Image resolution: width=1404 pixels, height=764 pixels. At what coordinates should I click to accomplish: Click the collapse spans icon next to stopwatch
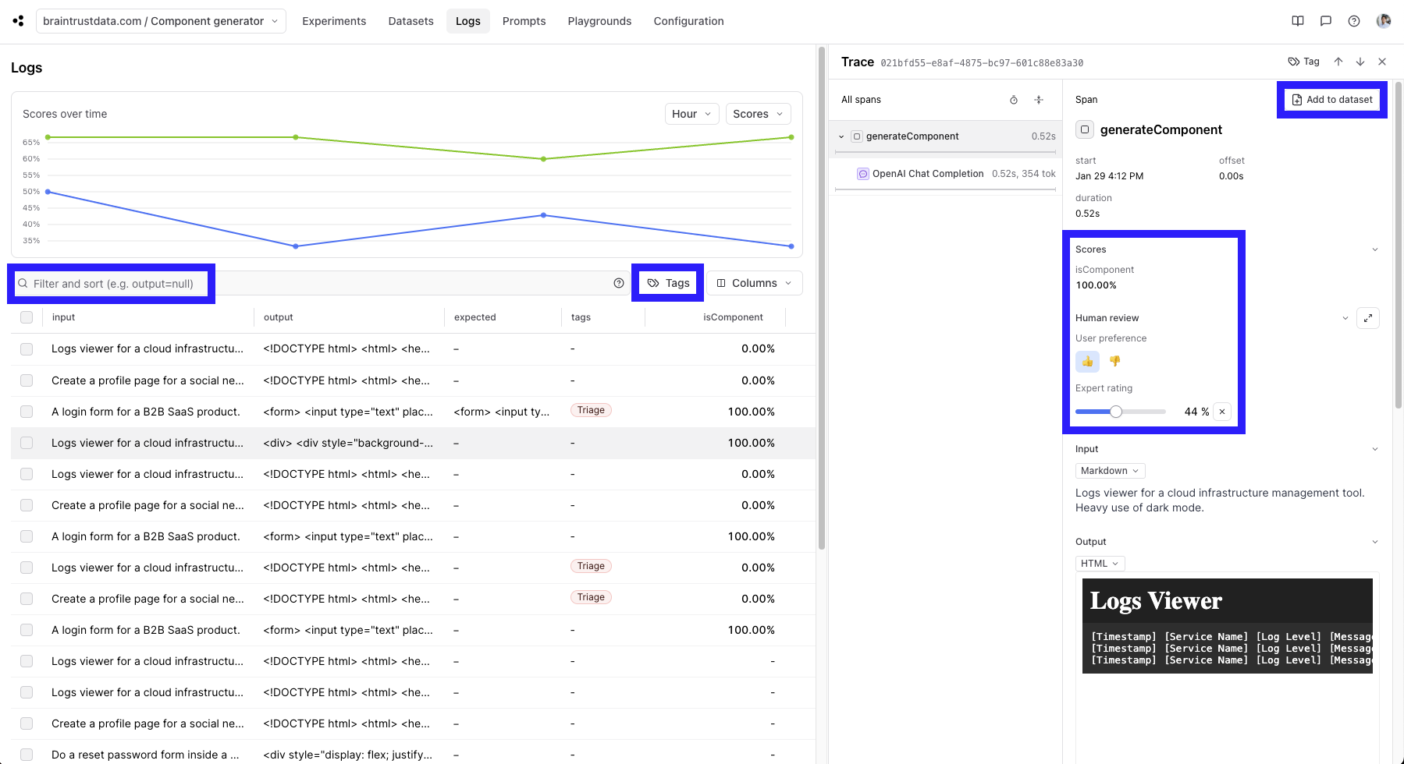pos(1039,100)
